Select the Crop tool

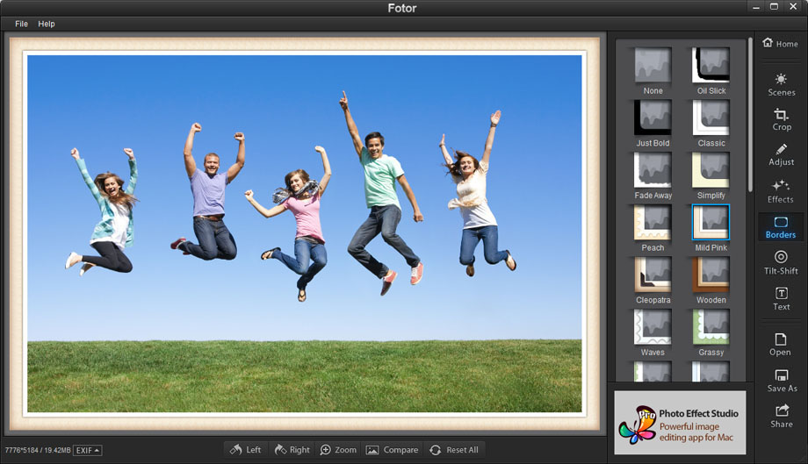781,119
